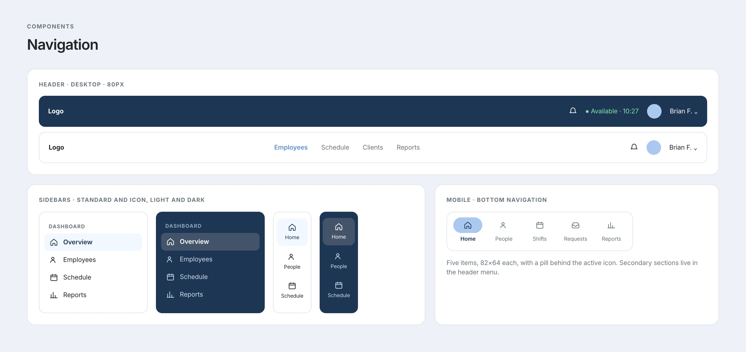Click the avatar circle in the light header
Image resolution: width=746 pixels, height=352 pixels.
point(653,147)
